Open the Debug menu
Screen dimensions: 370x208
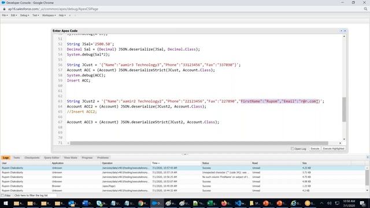[x=24, y=16]
